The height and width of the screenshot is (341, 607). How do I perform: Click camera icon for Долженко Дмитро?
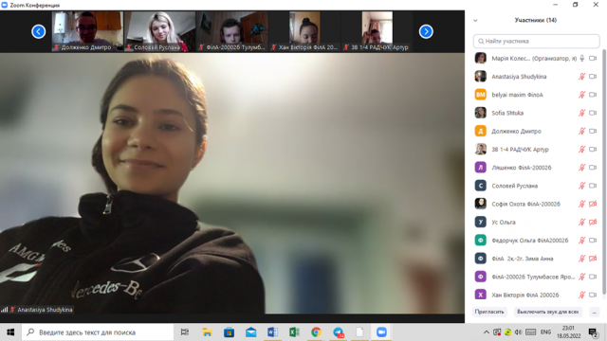pos(593,131)
